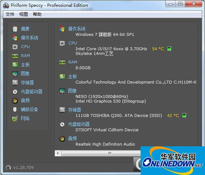
Task: Go to 图像 in the sidebar
Action: coord(25,74)
